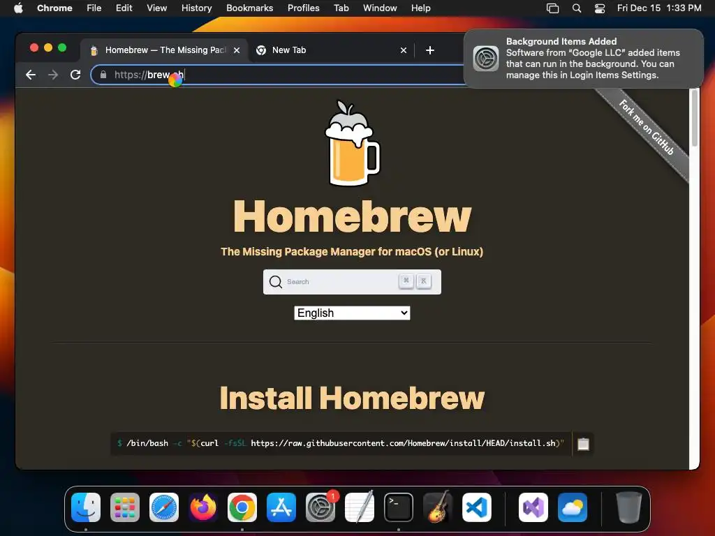This screenshot has width=715, height=536.
Task: Open the Weather app from the Dock
Action: [x=573, y=507]
